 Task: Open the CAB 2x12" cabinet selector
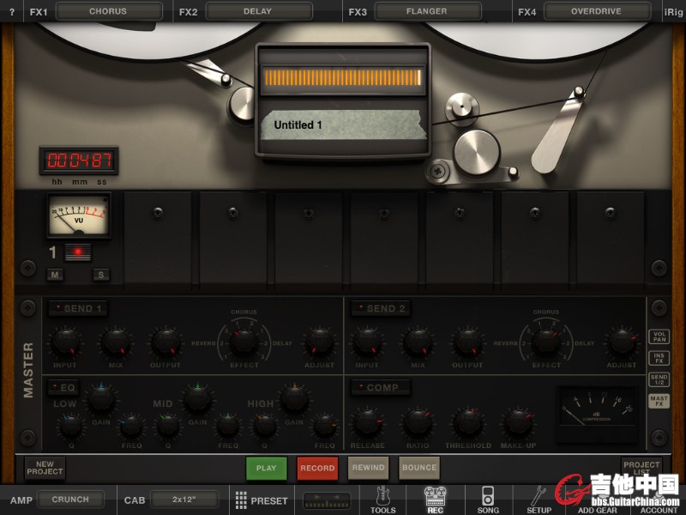(x=184, y=500)
